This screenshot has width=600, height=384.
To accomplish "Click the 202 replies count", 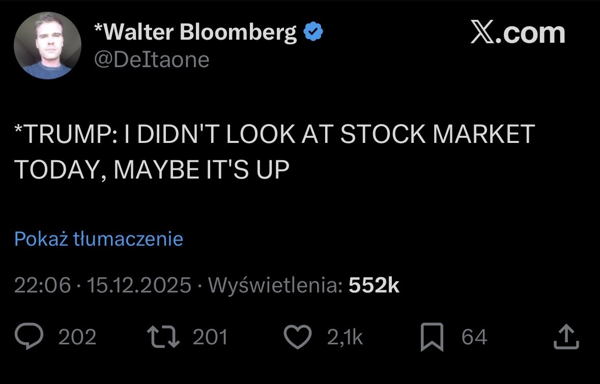I will coord(77,338).
